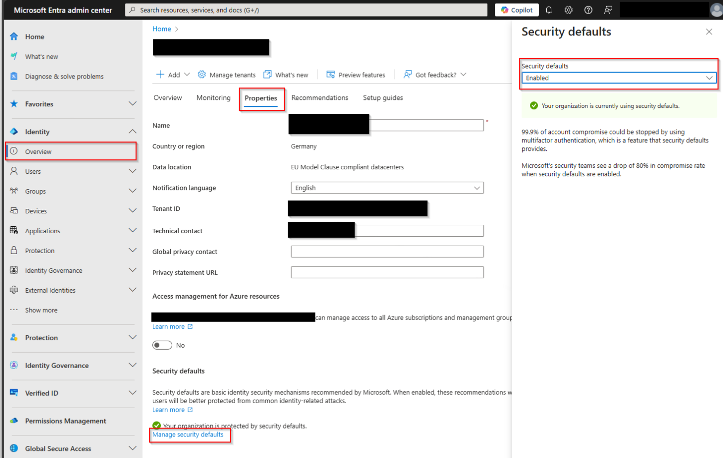Expand the Applications chevron
The image size is (723, 458).
(x=132, y=231)
